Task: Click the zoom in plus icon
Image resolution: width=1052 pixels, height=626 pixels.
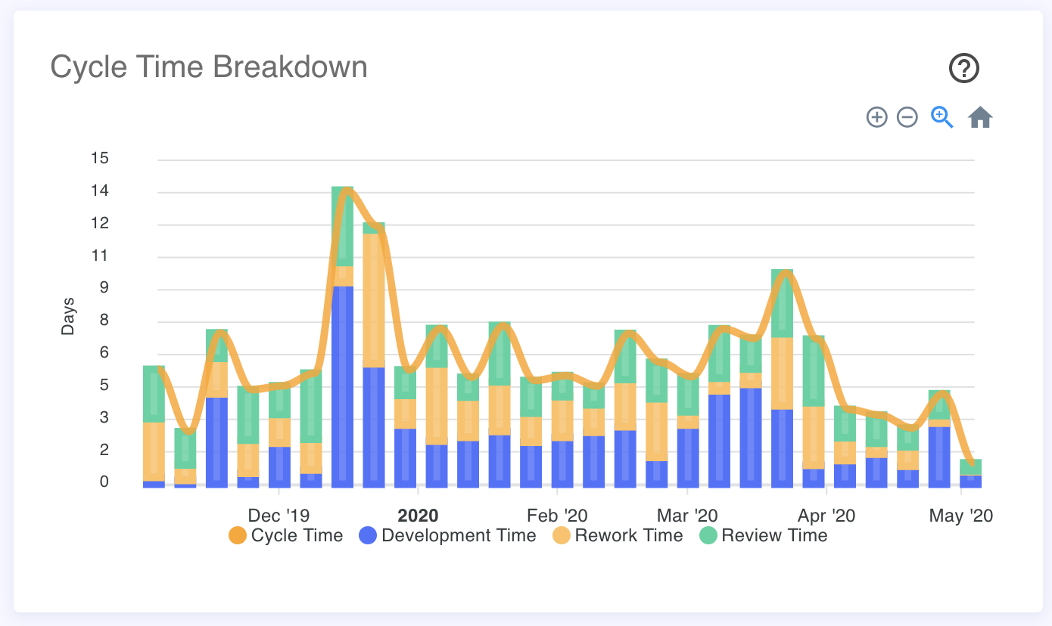Action: 876,117
